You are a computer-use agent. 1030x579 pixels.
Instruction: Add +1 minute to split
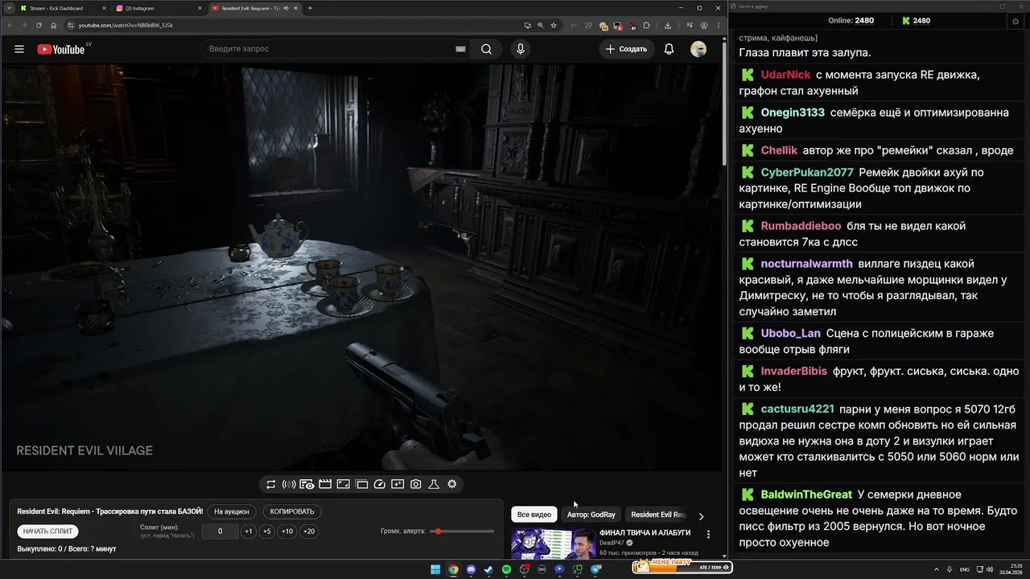click(x=249, y=532)
